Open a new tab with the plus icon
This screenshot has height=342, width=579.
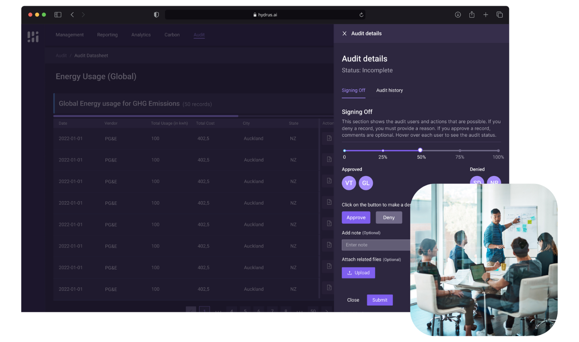pos(485,14)
